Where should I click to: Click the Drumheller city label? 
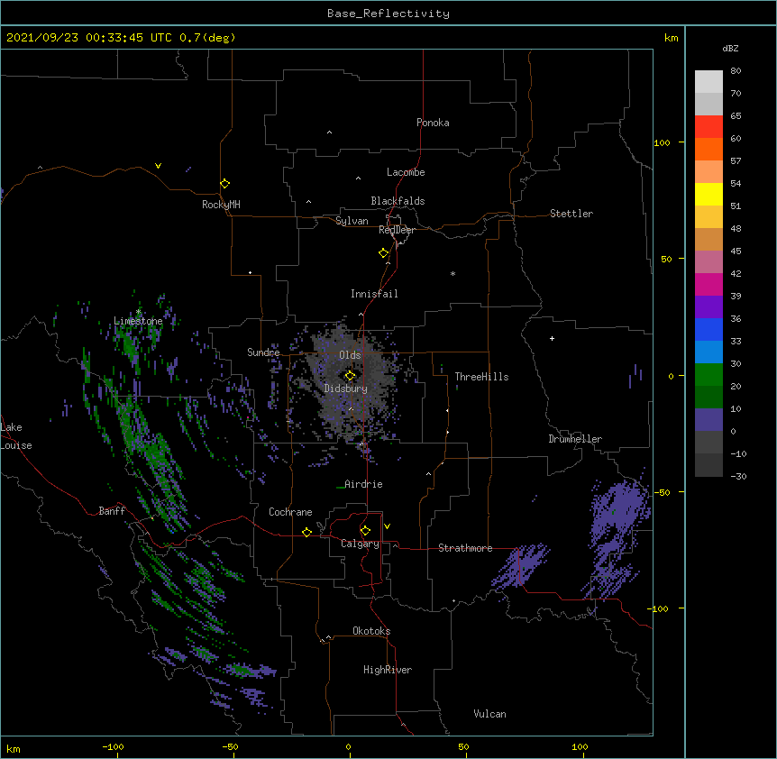(575, 439)
